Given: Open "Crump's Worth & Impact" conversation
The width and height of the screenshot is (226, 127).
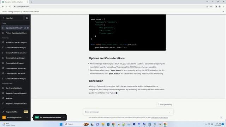Looking at the screenshot, I should [15, 63].
